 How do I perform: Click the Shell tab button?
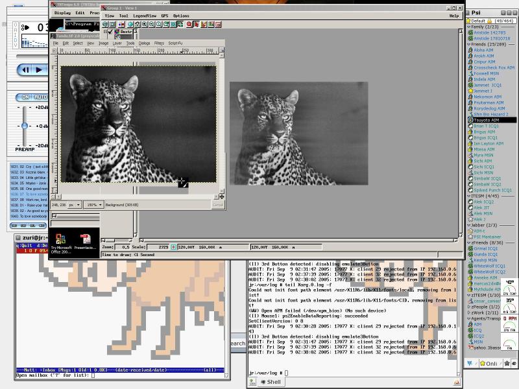271,382
